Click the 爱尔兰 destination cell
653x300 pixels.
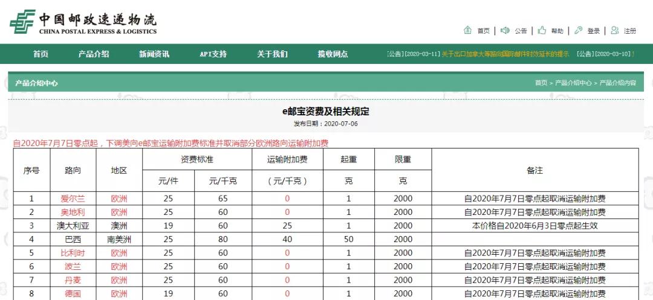pyautogui.click(x=73, y=199)
